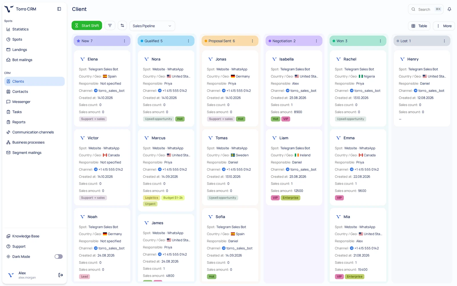This screenshot has width=457, height=286.
Task: Open Communication channels
Action: point(34,132)
